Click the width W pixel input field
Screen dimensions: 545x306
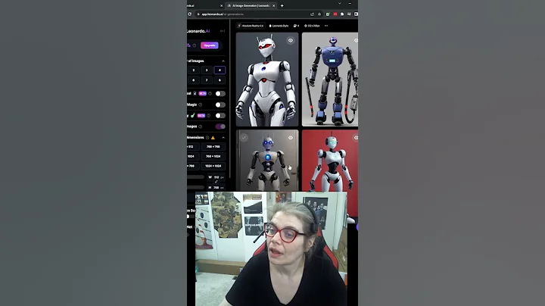tap(216, 177)
